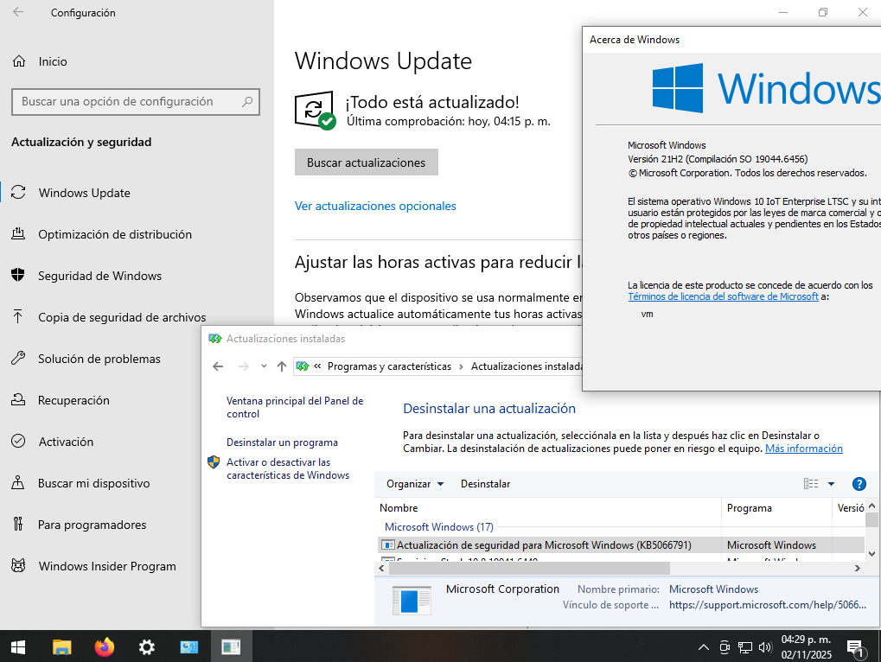881x662 pixels.
Task: Open Optimización de distribución
Action: point(115,234)
